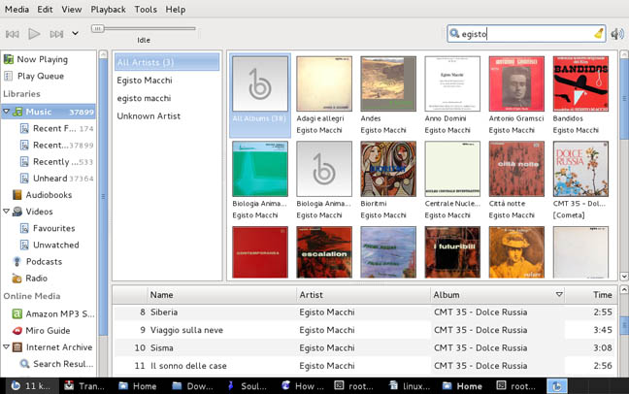The width and height of the screenshot is (629, 394).
Task: Select the Andes album cover
Action: (388, 83)
